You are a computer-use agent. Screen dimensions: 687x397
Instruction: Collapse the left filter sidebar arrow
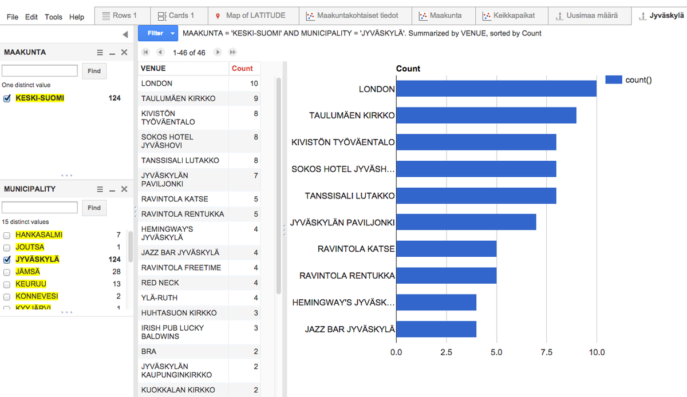pos(125,34)
